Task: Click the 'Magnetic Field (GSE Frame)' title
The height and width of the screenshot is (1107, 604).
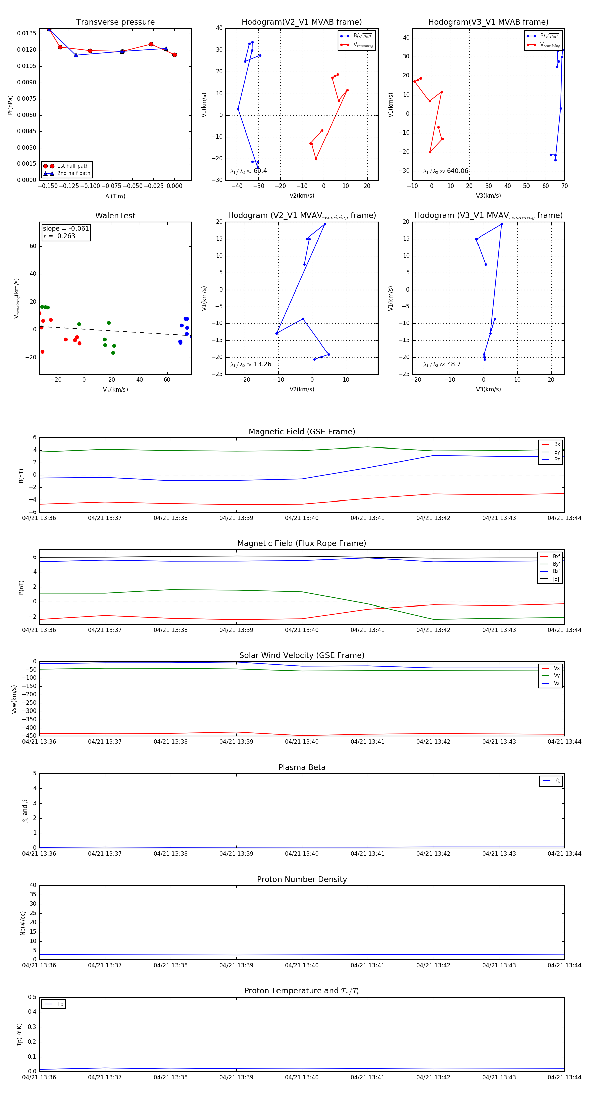Action: point(302,432)
